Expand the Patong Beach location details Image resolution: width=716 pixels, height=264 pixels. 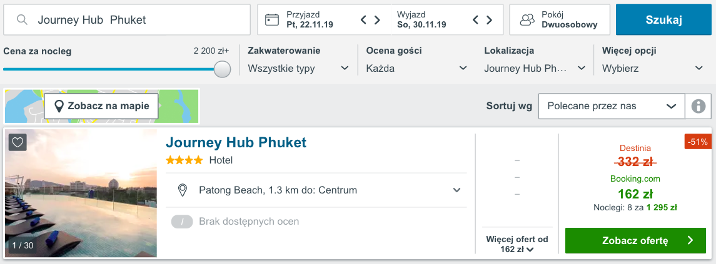pos(457,190)
